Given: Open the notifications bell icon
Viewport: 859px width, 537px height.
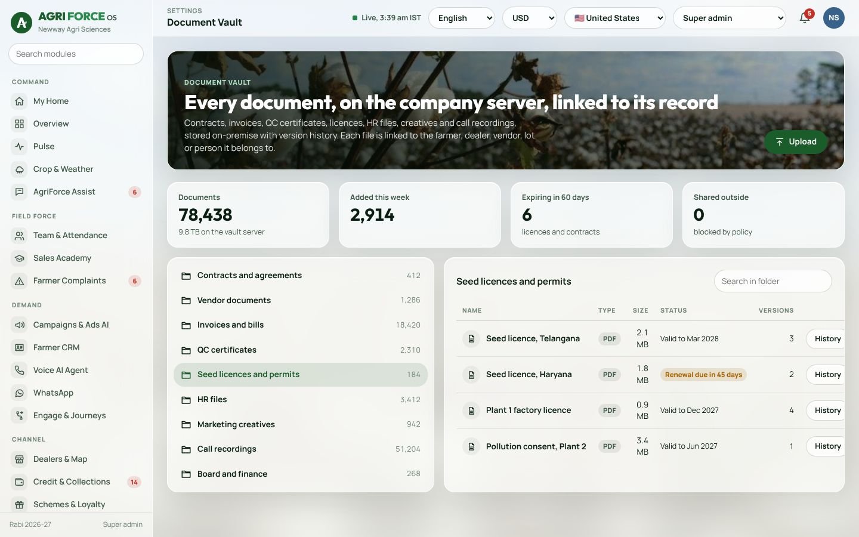Looking at the screenshot, I should pos(804,18).
